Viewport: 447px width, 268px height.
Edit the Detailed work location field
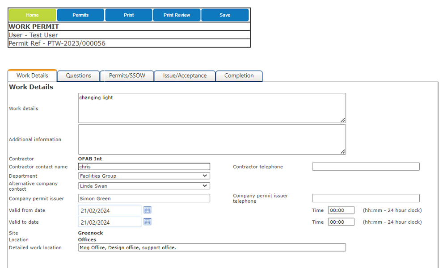pyautogui.click(x=212, y=247)
